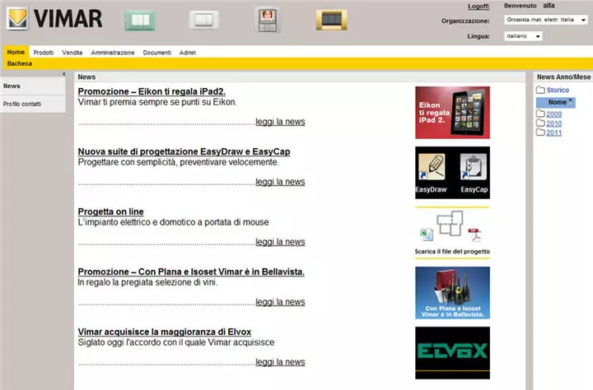Screen dimensions: 593x390
Task: Click the video intercom device image in header
Action: [268, 20]
